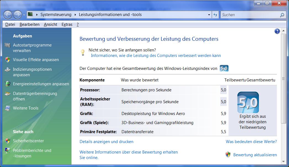Click small 5,0 Gesamtbewertung badge

(x=224, y=68)
